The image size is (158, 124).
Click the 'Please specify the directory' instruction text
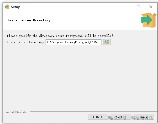point(60,36)
